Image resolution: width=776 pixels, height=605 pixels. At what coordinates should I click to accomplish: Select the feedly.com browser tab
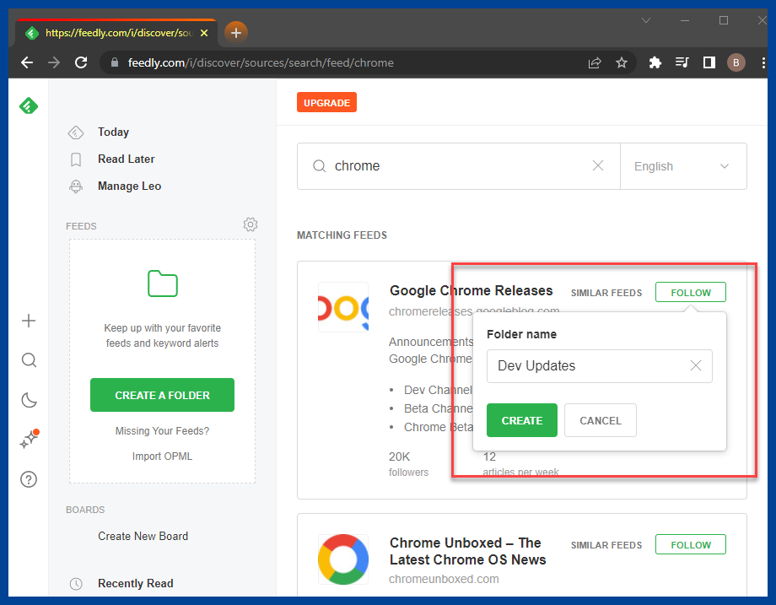116,33
